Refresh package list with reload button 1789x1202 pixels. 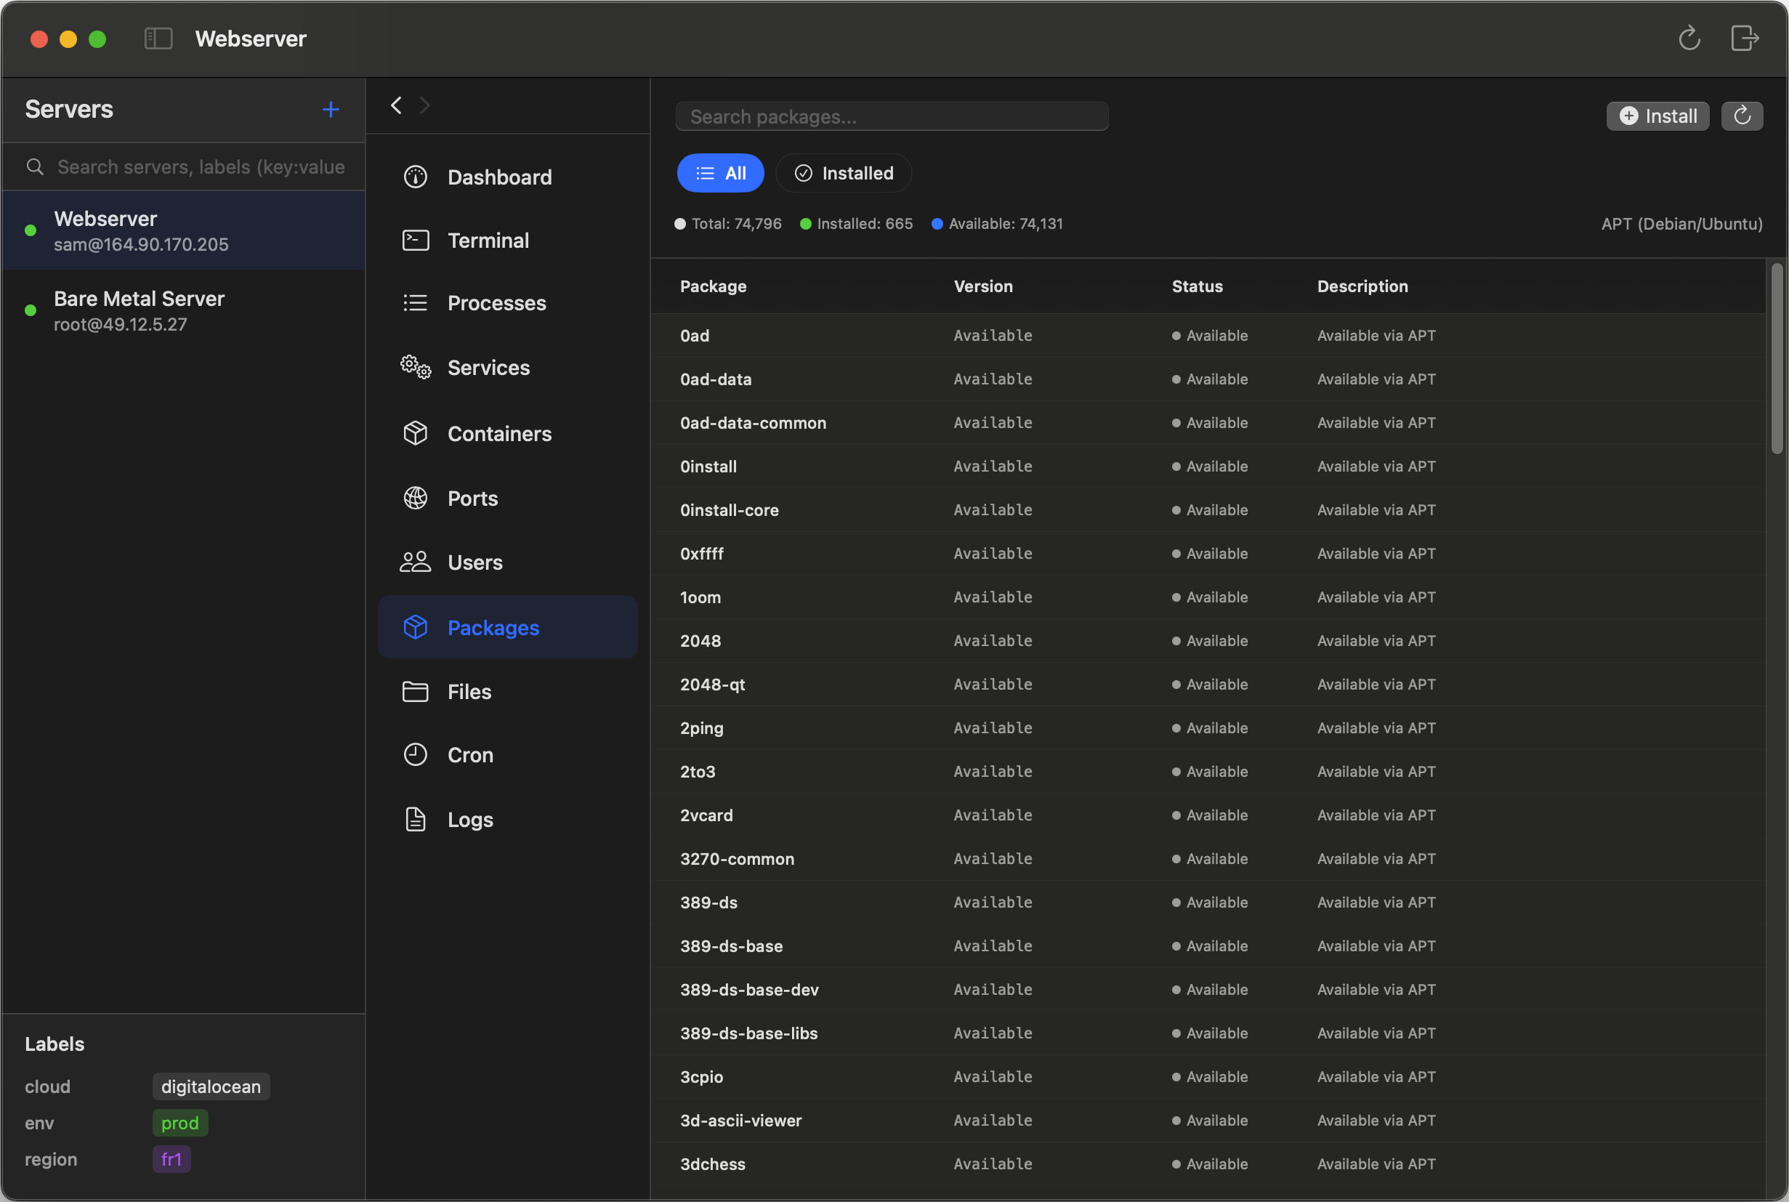[1742, 116]
